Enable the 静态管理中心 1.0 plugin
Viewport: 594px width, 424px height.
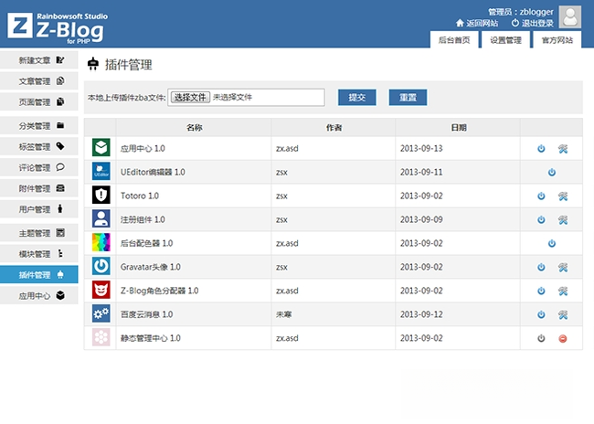(541, 338)
